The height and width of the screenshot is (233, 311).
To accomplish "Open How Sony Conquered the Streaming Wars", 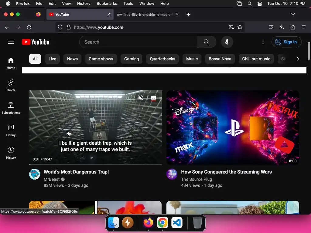I will click(x=226, y=172).
